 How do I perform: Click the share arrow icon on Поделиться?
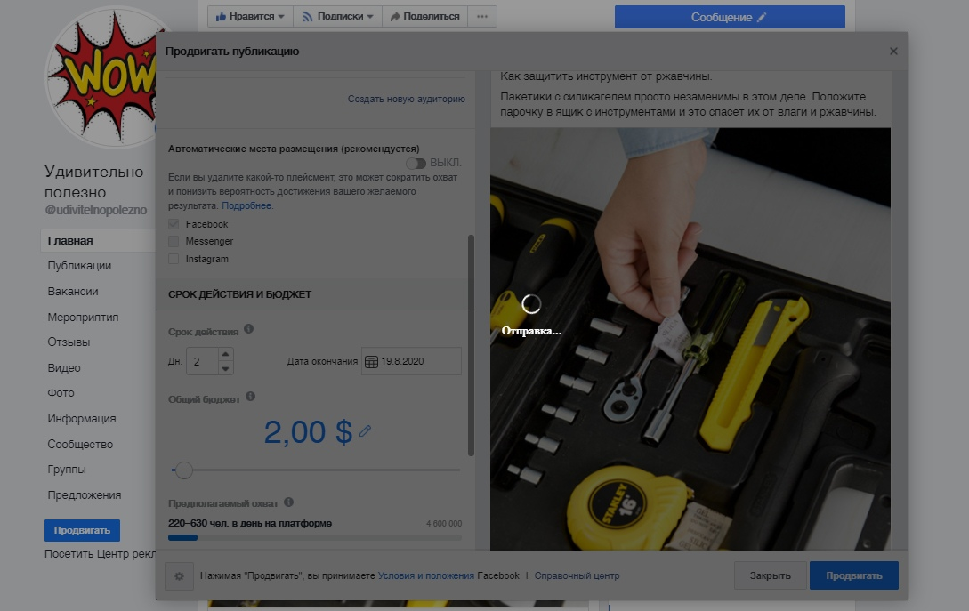(x=395, y=17)
